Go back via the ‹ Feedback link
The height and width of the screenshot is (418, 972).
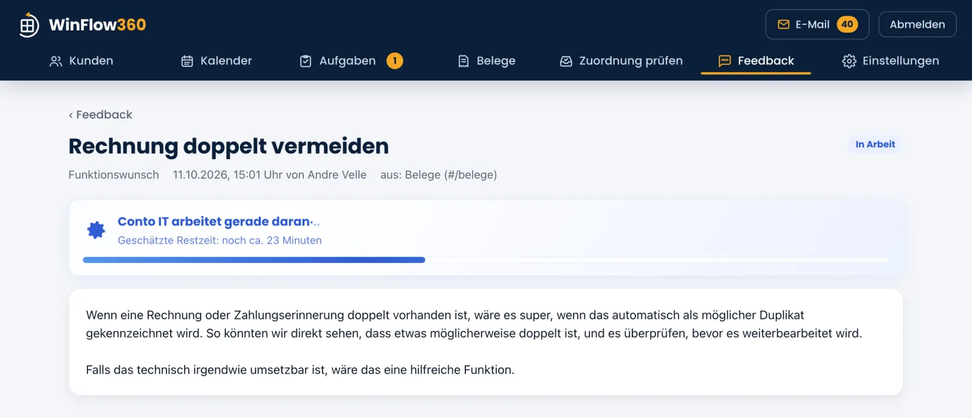tap(100, 115)
